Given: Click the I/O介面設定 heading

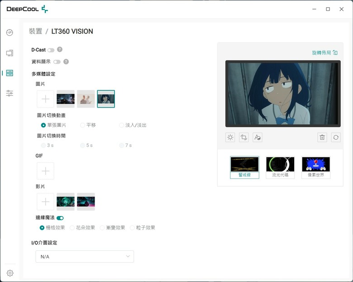Looking at the screenshot, I should 44,243.
